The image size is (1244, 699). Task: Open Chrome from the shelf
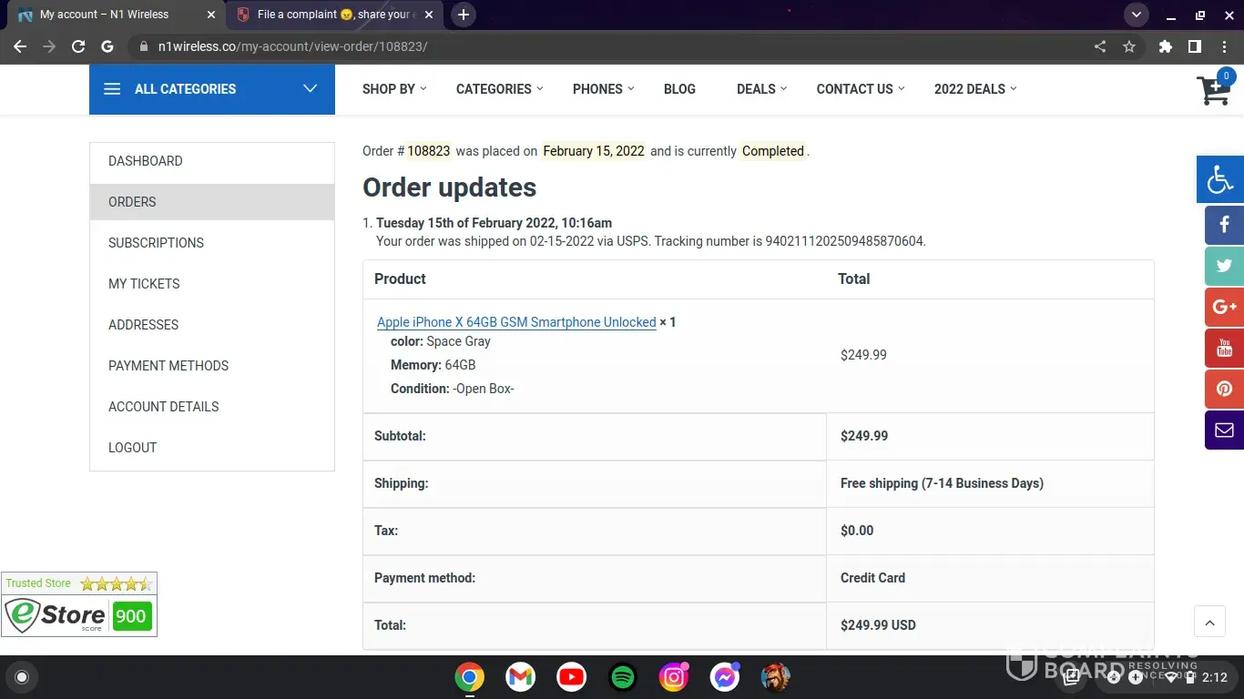(470, 677)
